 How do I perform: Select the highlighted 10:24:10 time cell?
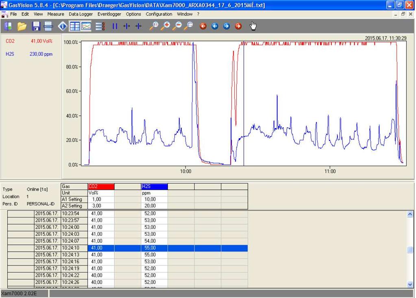[x=74, y=248]
